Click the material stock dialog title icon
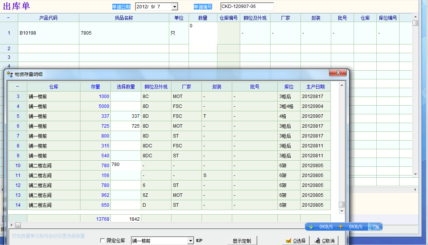 pos(10,74)
